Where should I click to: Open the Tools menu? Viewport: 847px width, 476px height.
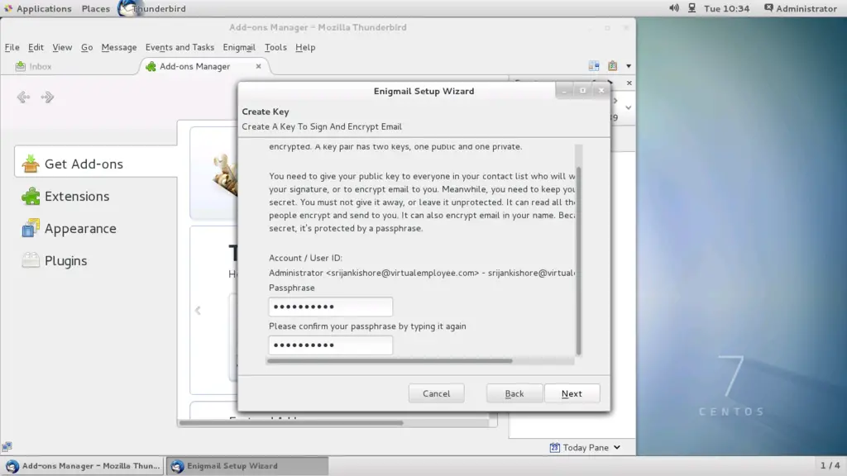[x=275, y=47]
